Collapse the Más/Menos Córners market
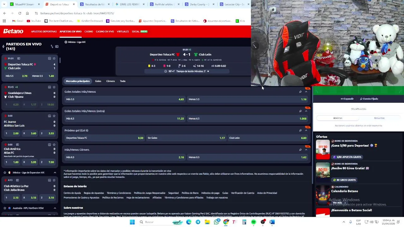Image resolution: width=404 pixels, height=227 pixels. click(306, 150)
